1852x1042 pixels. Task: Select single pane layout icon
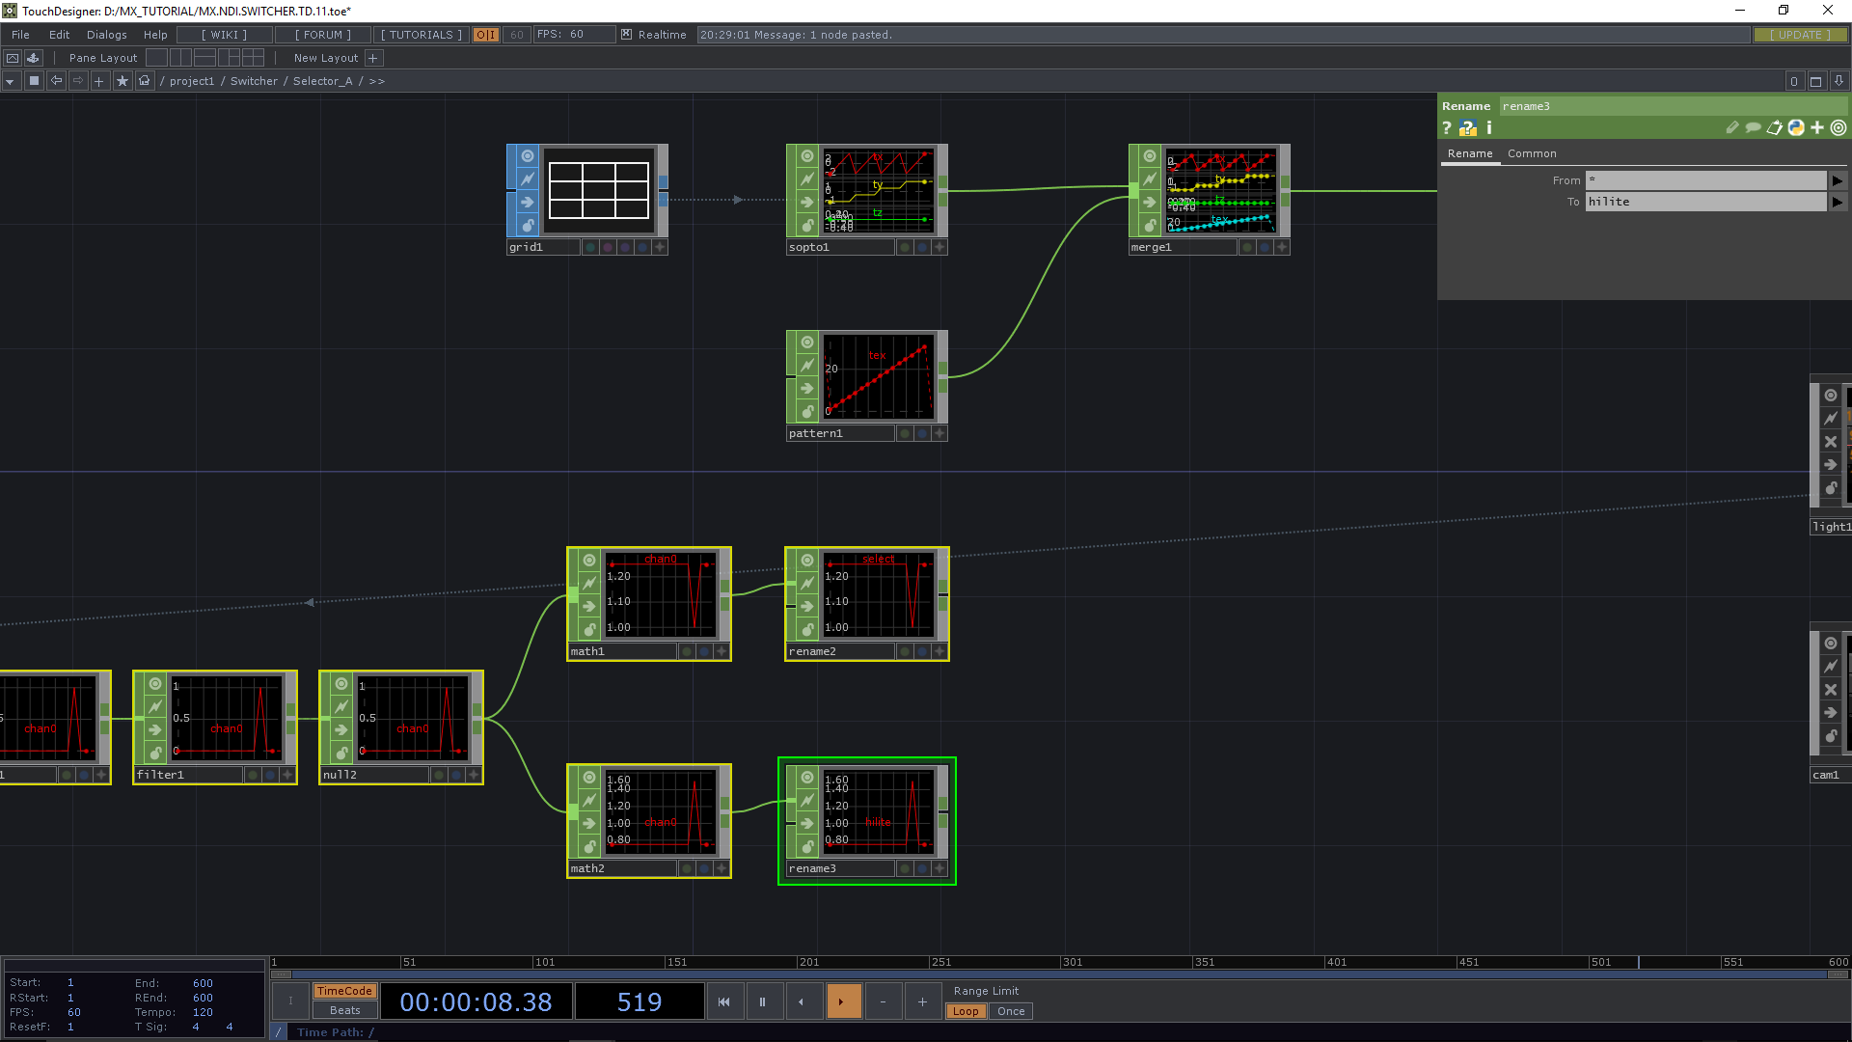[x=156, y=58]
